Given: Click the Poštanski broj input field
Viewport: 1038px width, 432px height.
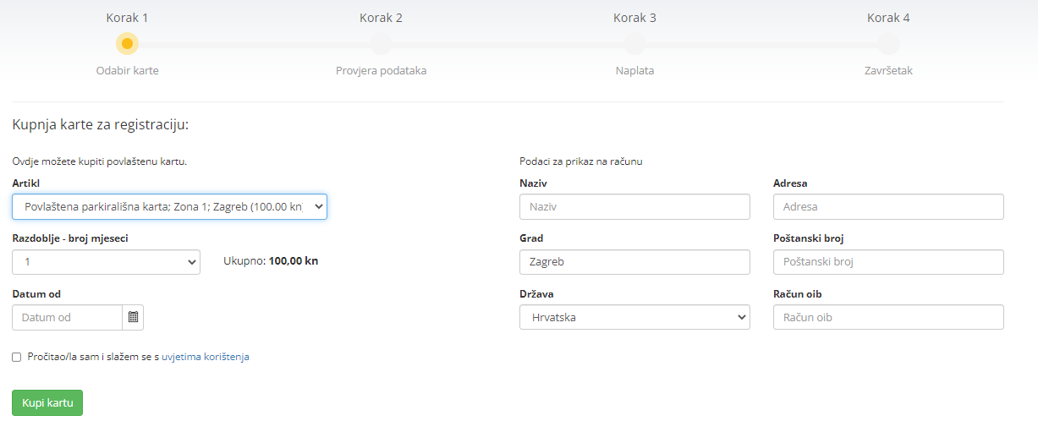Looking at the screenshot, I should point(888,262).
